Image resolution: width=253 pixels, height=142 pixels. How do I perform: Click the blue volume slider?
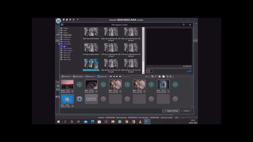(189, 71)
